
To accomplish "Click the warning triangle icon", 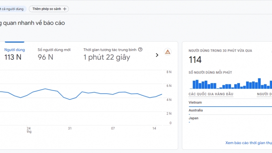I will coord(168,52).
